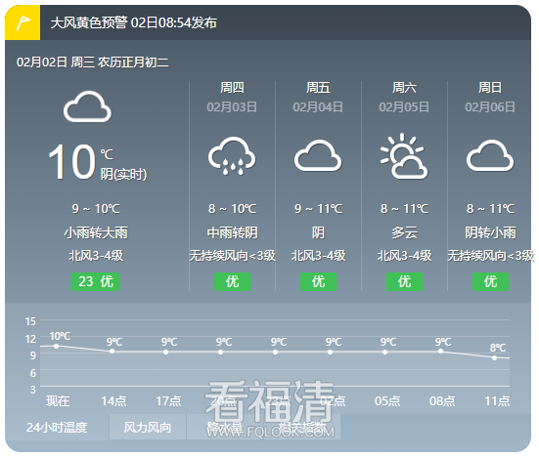539x458 pixels.
Task: Click 10℃ label on temperature chart
Action: tap(60, 336)
